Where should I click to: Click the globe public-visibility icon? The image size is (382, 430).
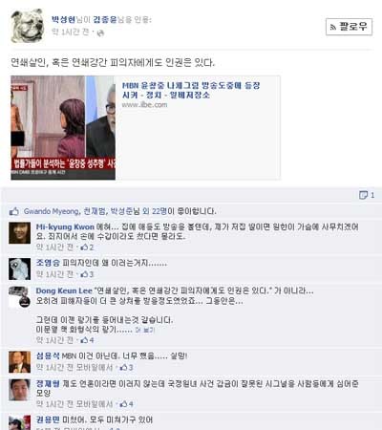pos(100,32)
